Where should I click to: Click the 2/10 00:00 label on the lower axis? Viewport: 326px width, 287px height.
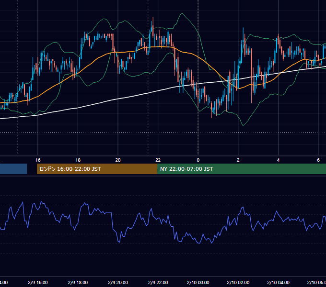click(x=198, y=282)
